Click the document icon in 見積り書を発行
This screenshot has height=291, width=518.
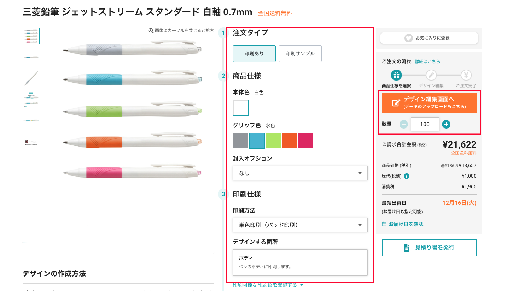pos(407,248)
